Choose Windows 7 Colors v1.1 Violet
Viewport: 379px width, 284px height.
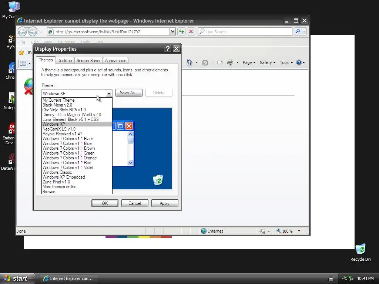[77, 168]
